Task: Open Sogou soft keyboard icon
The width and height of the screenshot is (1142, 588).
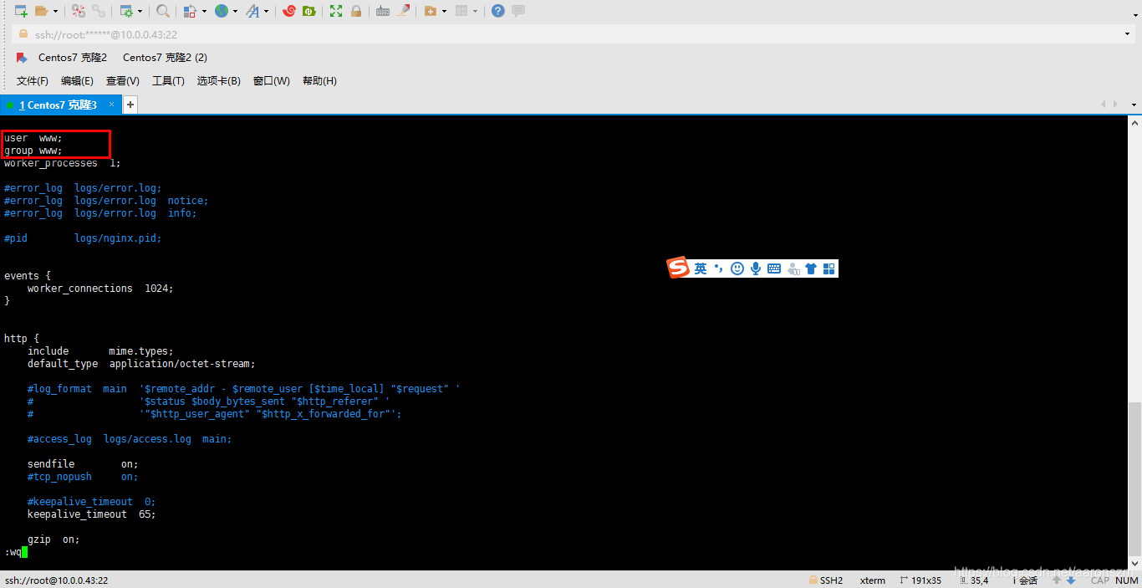Action: point(774,268)
